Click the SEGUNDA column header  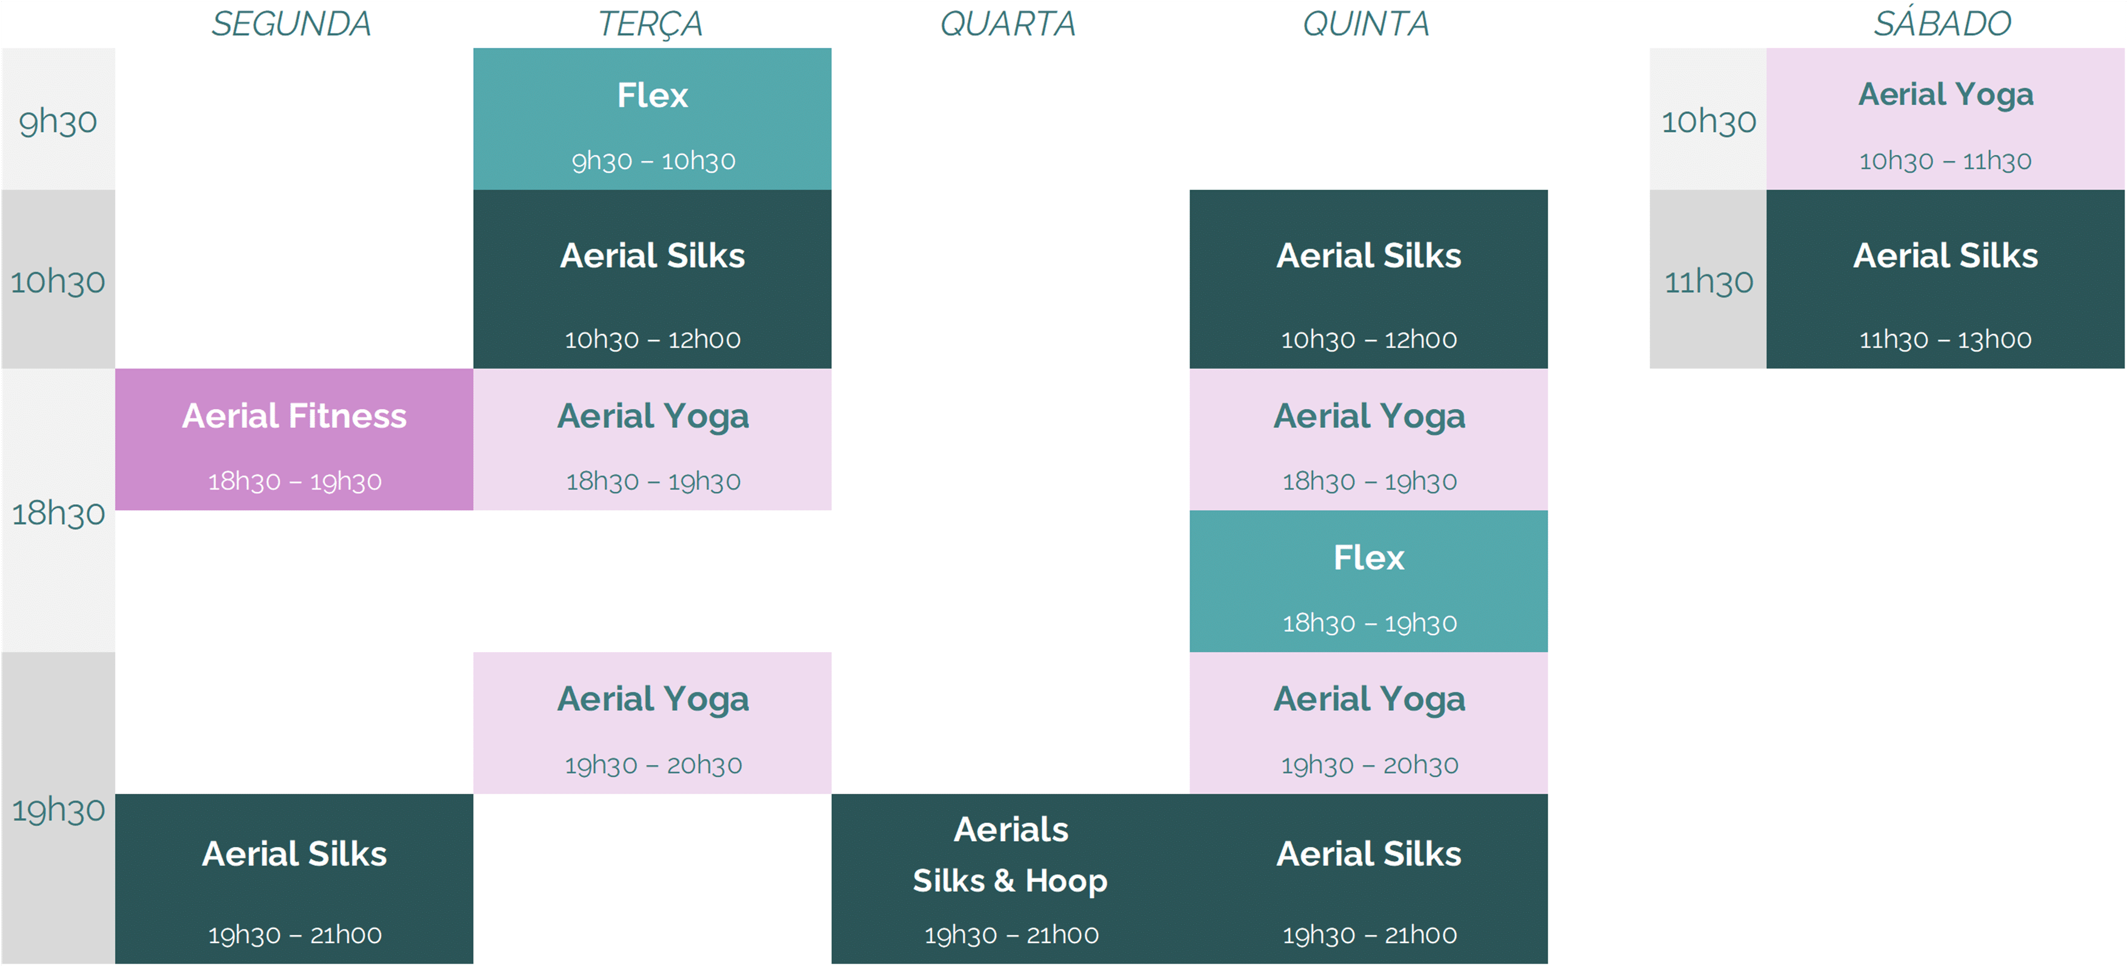click(291, 24)
